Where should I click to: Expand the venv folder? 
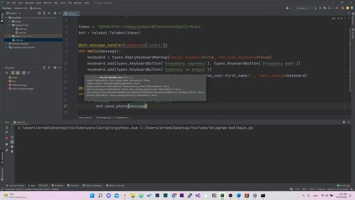tap(10, 36)
